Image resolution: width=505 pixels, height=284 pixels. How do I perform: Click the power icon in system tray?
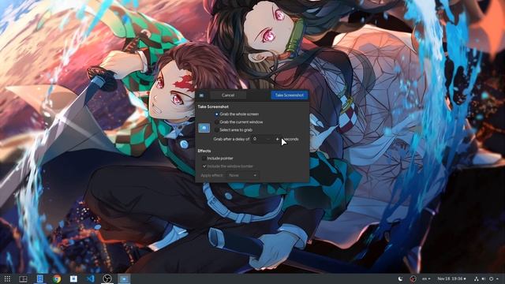point(491,278)
